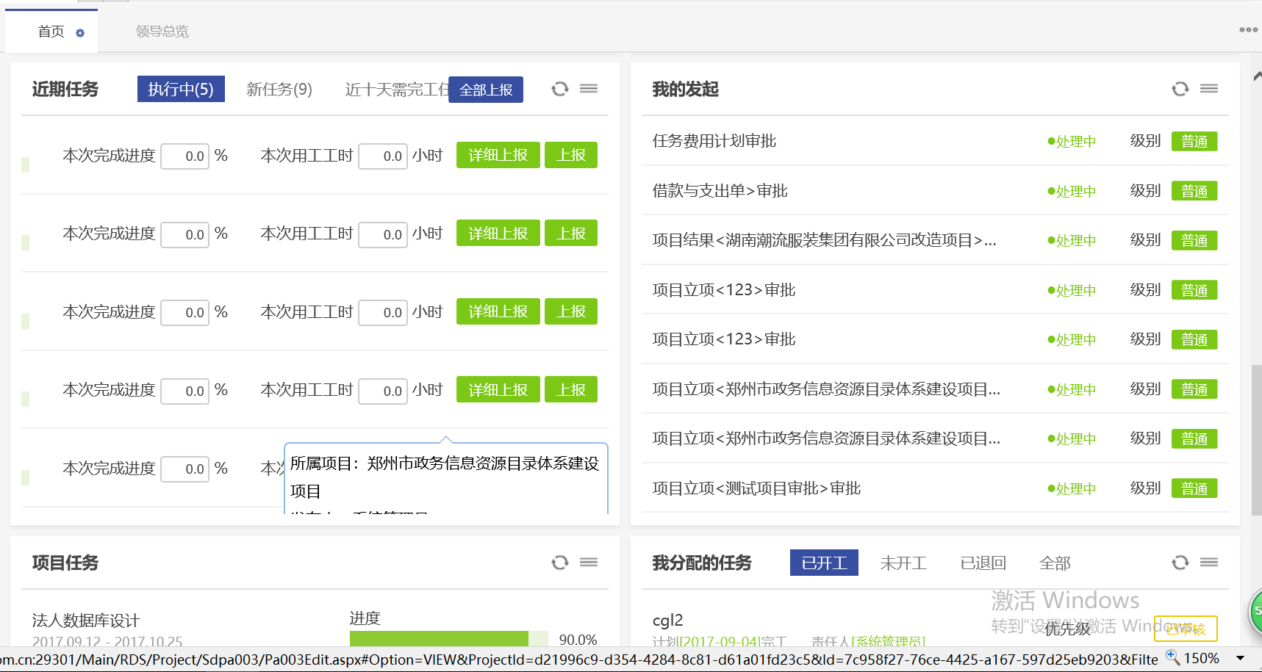This screenshot has width=1262, height=672.
Task: Open the 我的发起 panel hamburger menu
Action: point(1209,89)
